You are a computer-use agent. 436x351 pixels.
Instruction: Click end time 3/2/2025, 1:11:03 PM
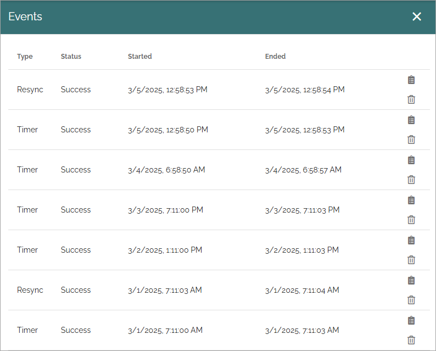pyautogui.click(x=302, y=250)
